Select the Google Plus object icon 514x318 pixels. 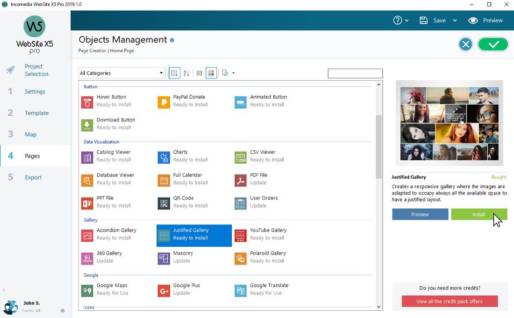163,291
